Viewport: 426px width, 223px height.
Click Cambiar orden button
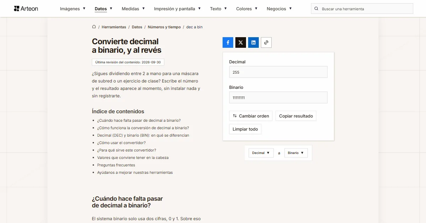pos(251,116)
